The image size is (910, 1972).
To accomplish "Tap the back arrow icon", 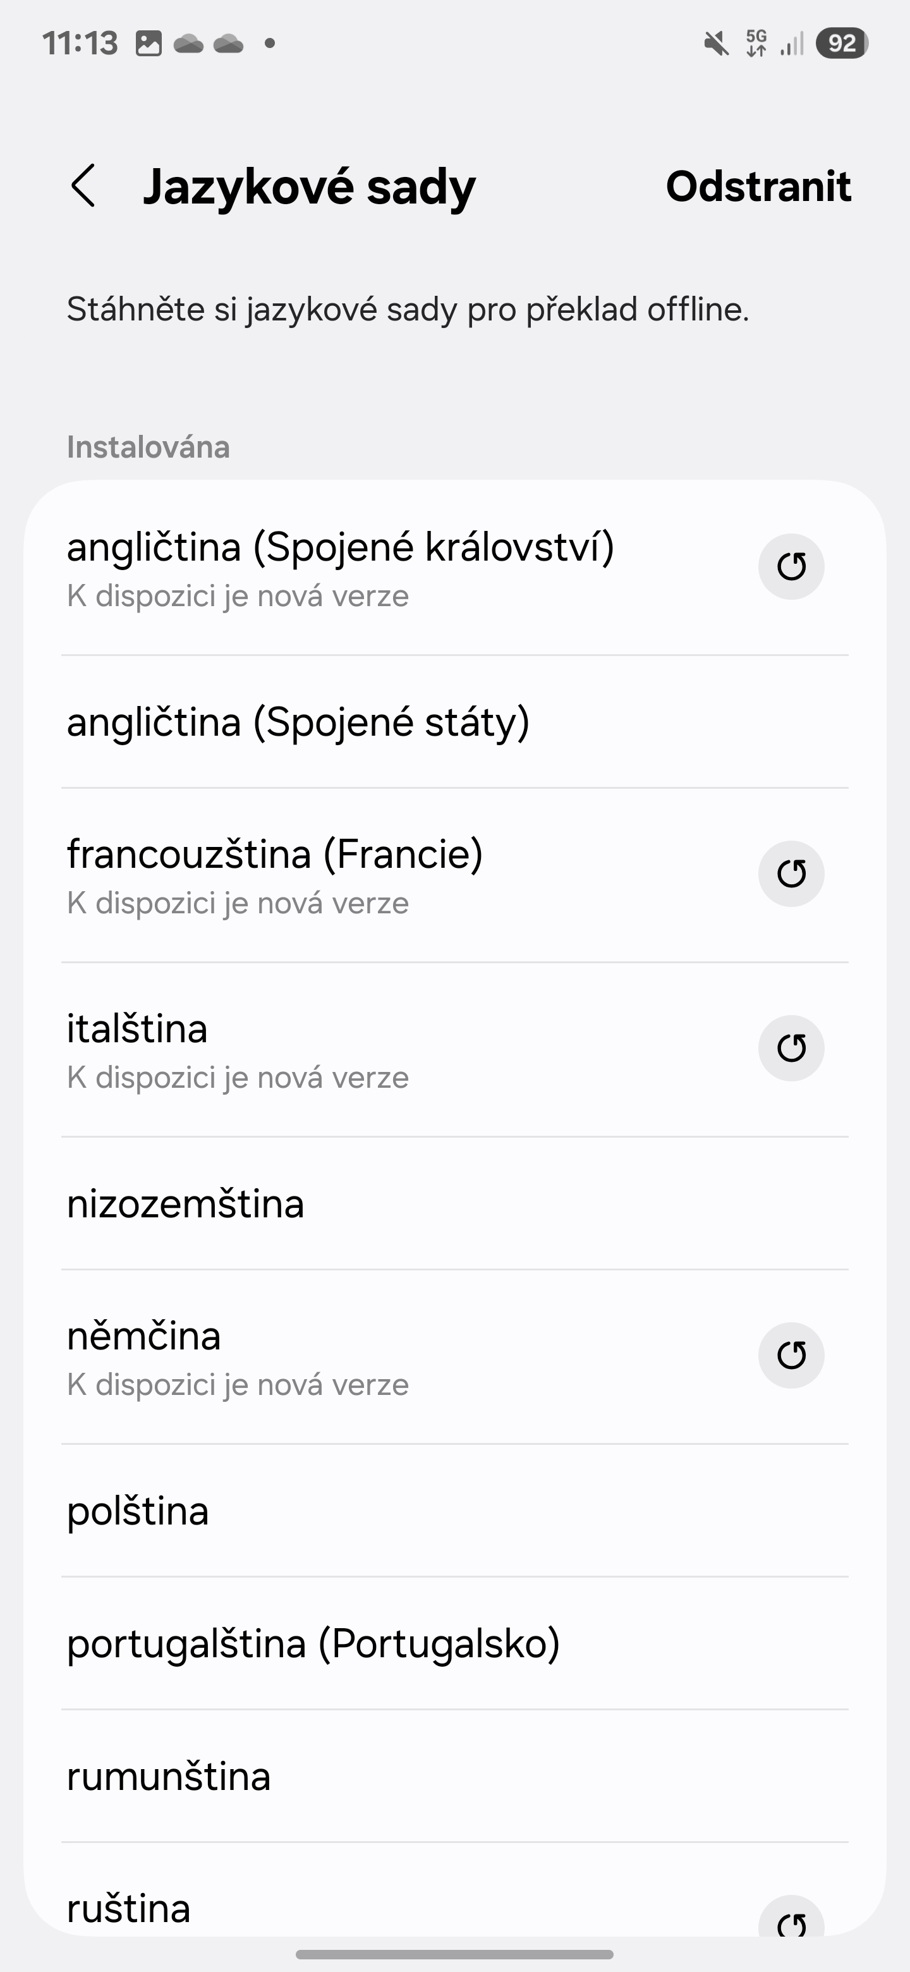I will click(x=83, y=186).
